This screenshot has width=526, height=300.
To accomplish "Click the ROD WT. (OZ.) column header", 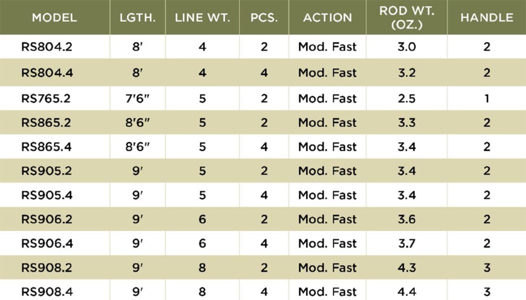I will pyautogui.click(x=406, y=18).
